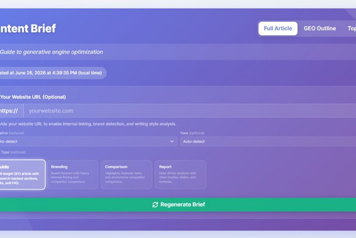Pick the Comparison content type card
Image resolution: width=356 pixels, height=238 pixels.
(126, 174)
